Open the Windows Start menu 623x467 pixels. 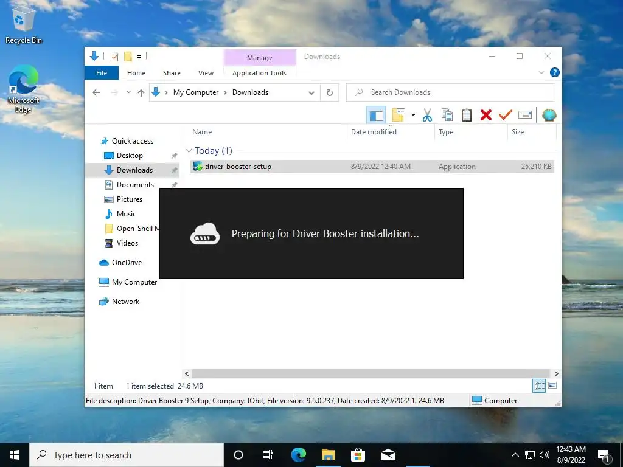(15, 455)
